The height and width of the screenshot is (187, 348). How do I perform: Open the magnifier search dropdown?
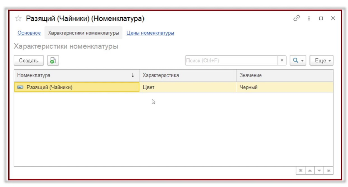[298, 61]
